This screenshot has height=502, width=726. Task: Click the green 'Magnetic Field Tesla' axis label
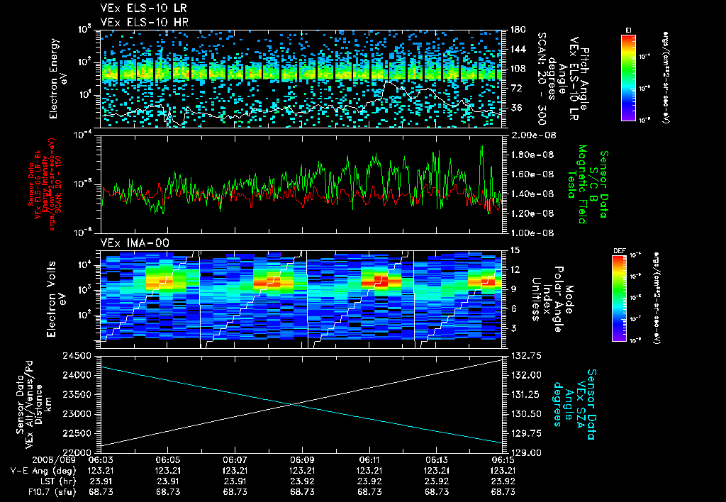coord(578,184)
